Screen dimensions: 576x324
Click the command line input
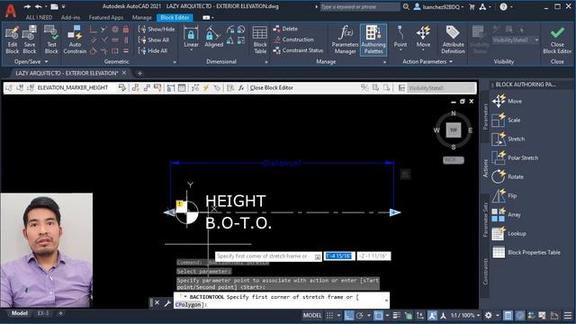tap(282, 301)
